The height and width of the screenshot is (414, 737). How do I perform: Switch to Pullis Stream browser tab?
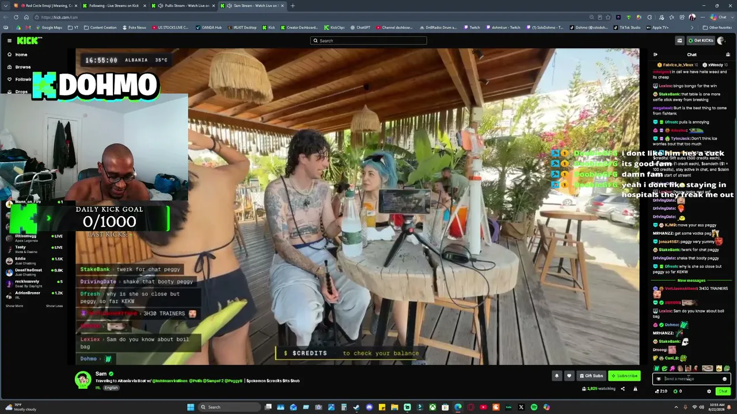(184, 6)
